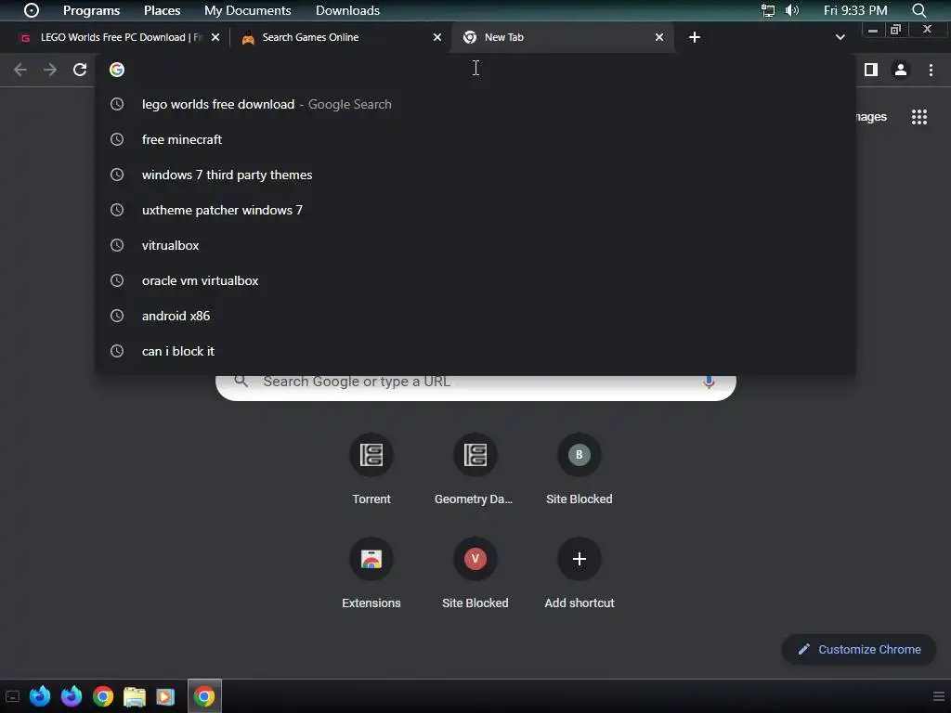Pick the vitrualbox suggestion
Screen dimensions: 951x713
[475, 245]
